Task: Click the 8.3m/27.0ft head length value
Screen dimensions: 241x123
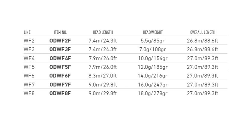Action: (x=103, y=76)
